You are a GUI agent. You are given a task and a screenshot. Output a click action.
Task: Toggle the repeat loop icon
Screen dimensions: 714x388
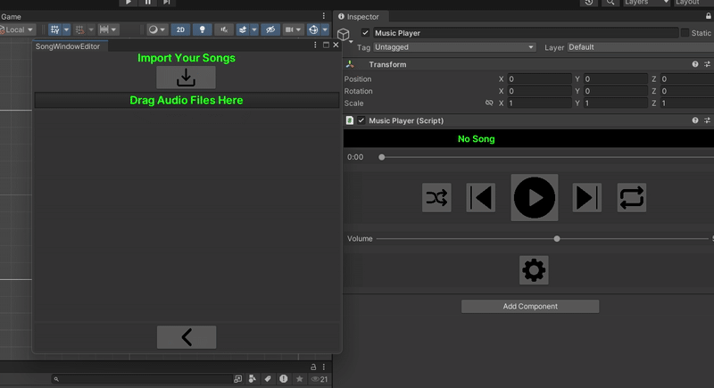pos(631,197)
